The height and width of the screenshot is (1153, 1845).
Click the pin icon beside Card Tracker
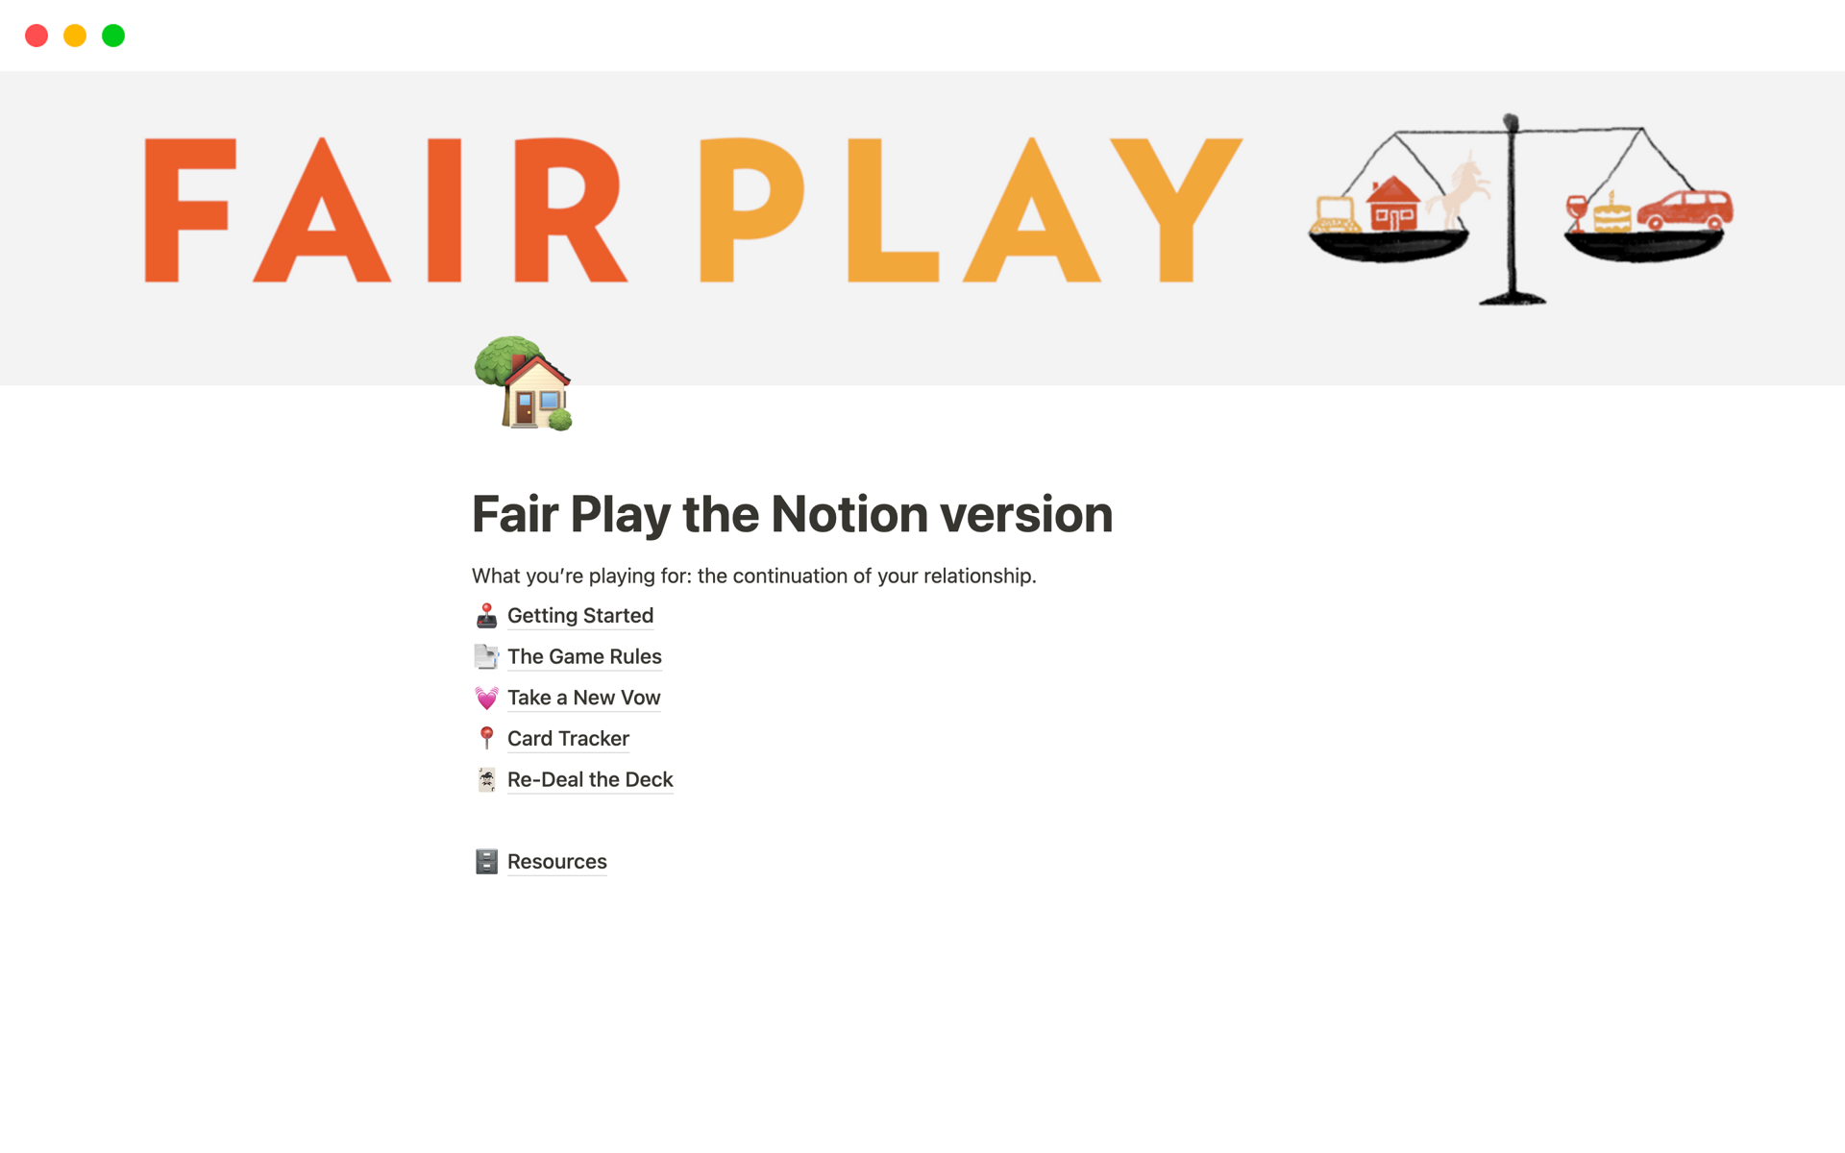point(485,737)
